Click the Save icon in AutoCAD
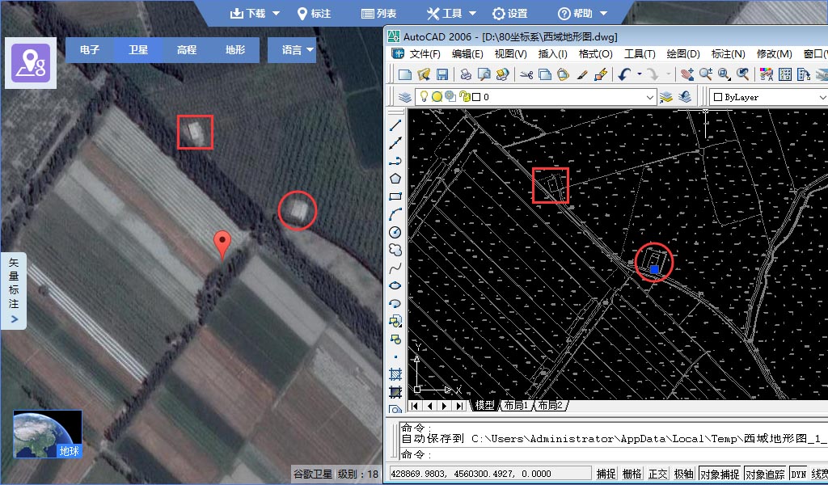828x485 pixels. 442,74
